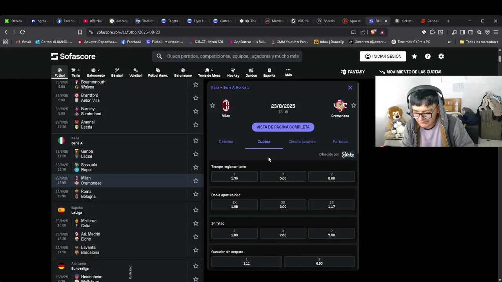Open the FANTASY link
The height and width of the screenshot is (282, 502).
tap(353, 72)
